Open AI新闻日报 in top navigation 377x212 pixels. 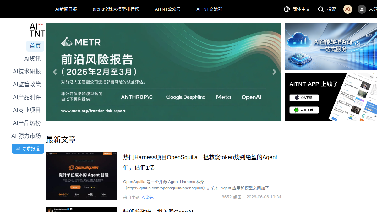point(66,9)
